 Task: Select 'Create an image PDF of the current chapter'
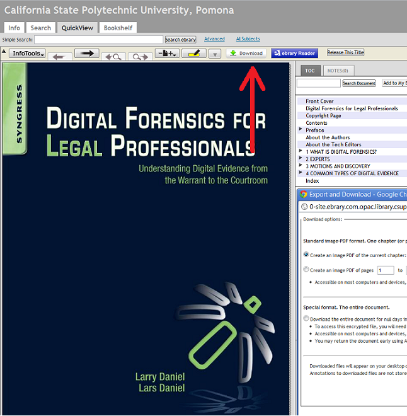point(307,255)
